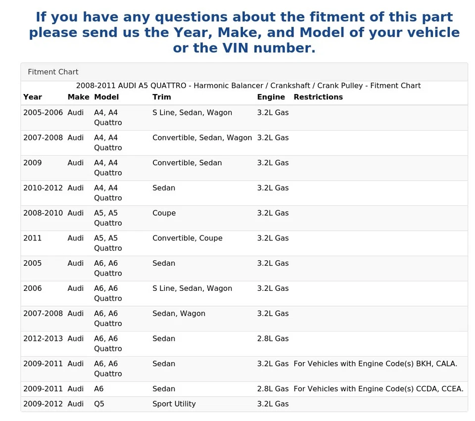Select the 2009-2012 year cell

(x=43, y=404)
